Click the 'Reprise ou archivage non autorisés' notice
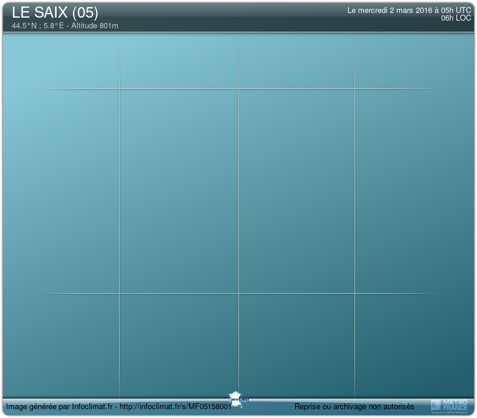 [x=354, y=406]
